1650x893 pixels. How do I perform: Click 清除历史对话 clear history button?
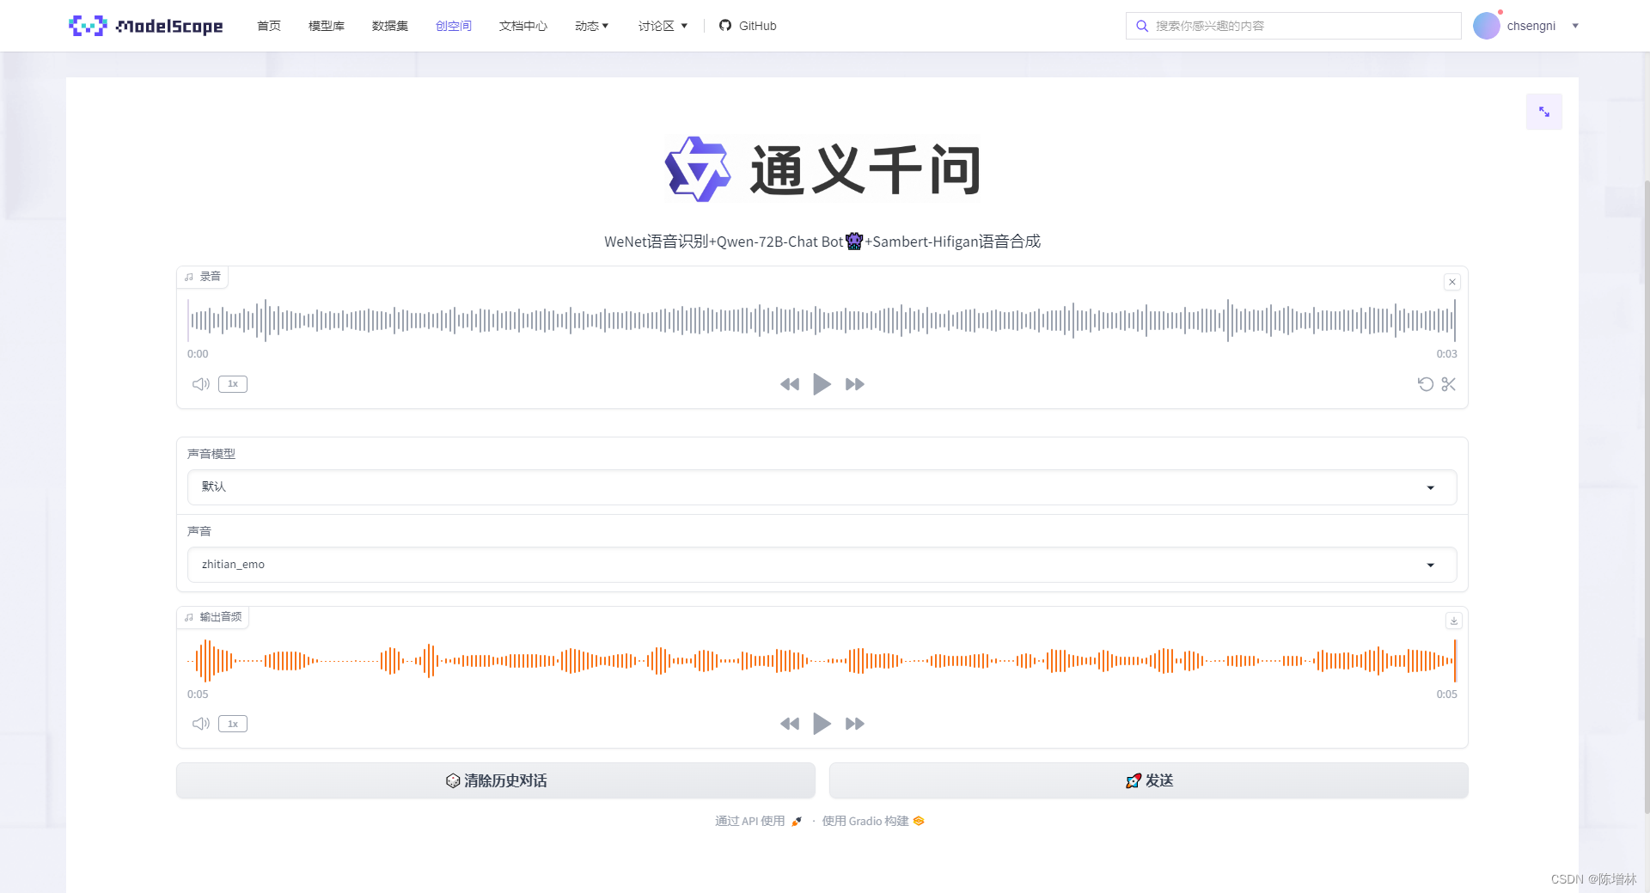496,780
